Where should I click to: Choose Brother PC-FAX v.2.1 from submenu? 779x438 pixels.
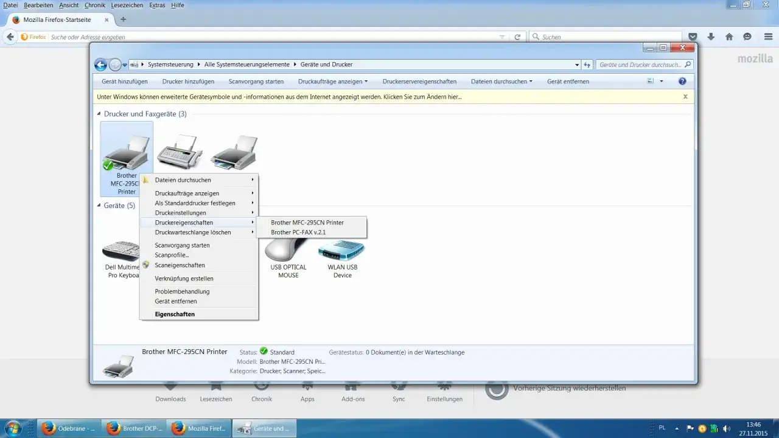point(312,232)
